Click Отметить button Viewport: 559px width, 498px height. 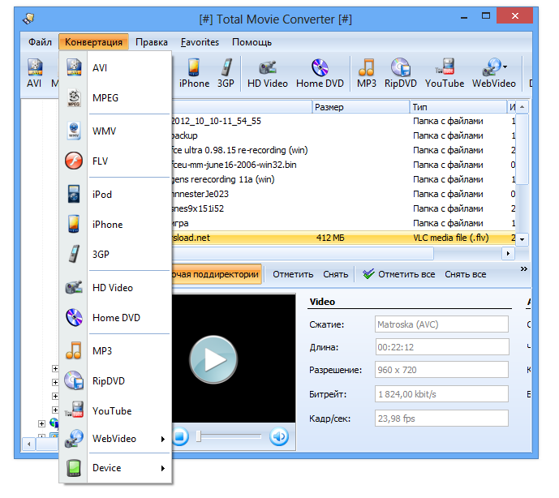(293, 274)
